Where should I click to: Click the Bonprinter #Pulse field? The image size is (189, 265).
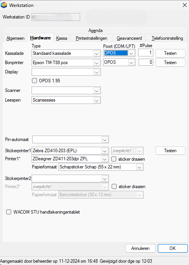[146, 62]
